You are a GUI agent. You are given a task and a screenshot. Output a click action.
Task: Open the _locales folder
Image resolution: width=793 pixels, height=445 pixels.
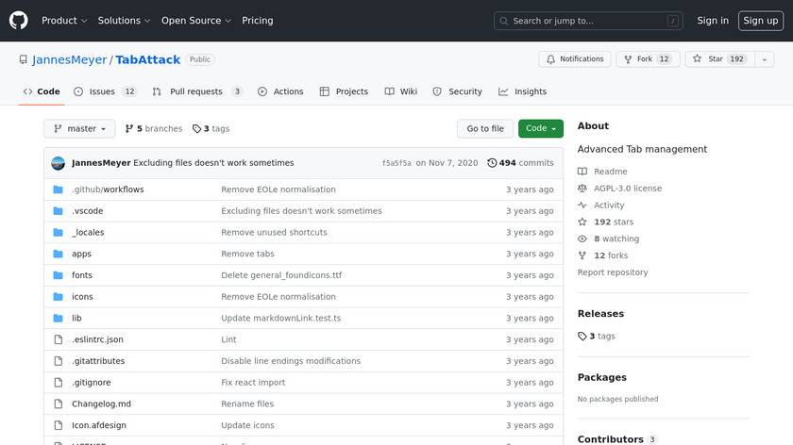click(x=88, y=232)
